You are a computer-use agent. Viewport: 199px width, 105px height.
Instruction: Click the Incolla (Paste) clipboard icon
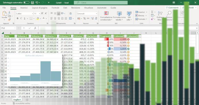click(4, 14)
